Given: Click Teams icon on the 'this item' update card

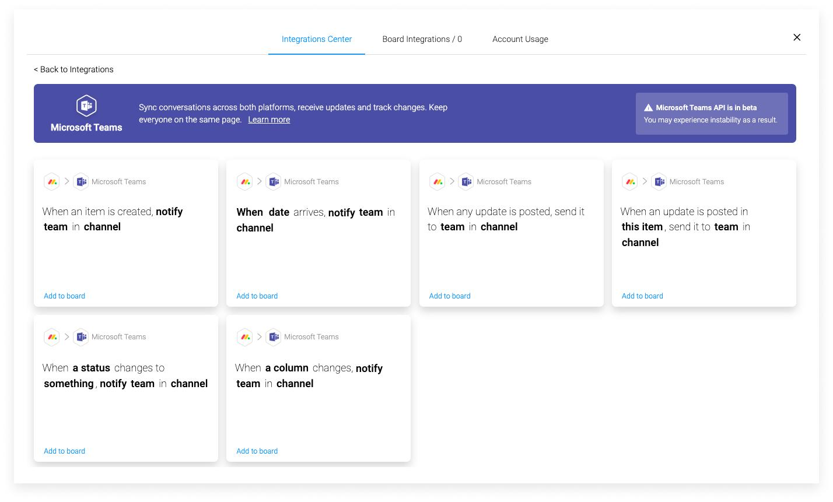Looking at the screenshot, I should click(659, 182).
